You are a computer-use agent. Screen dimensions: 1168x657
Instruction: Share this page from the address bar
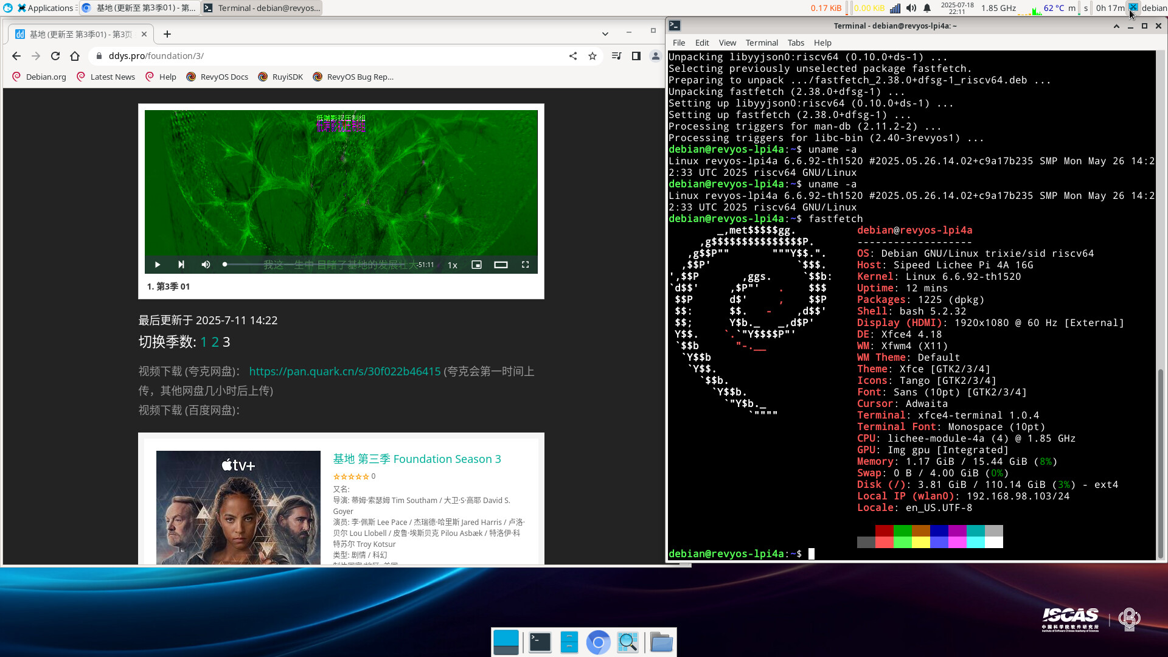click(x=573, y=56)
